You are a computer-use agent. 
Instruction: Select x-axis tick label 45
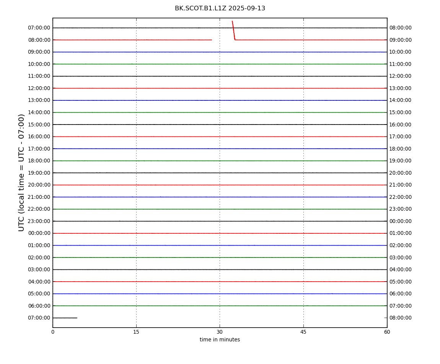click(x=303, y=332)
